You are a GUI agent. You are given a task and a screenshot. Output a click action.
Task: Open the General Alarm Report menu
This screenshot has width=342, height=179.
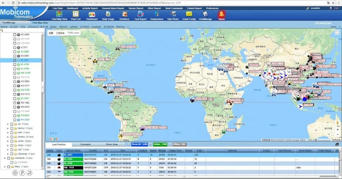point(113,8)
